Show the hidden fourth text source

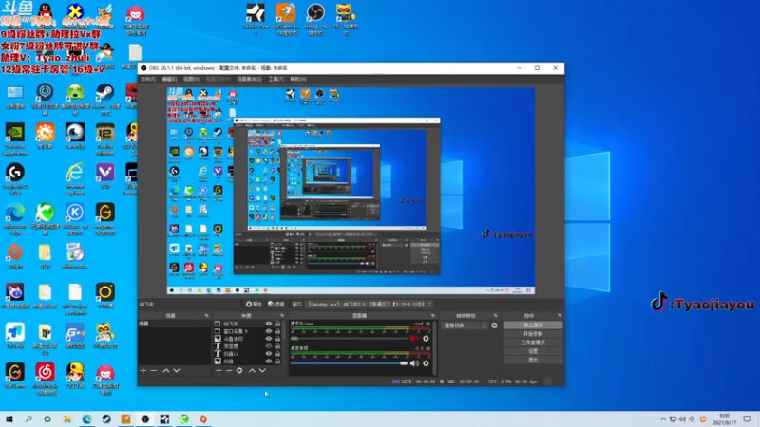pyautogui.click(x=269, y=346)
